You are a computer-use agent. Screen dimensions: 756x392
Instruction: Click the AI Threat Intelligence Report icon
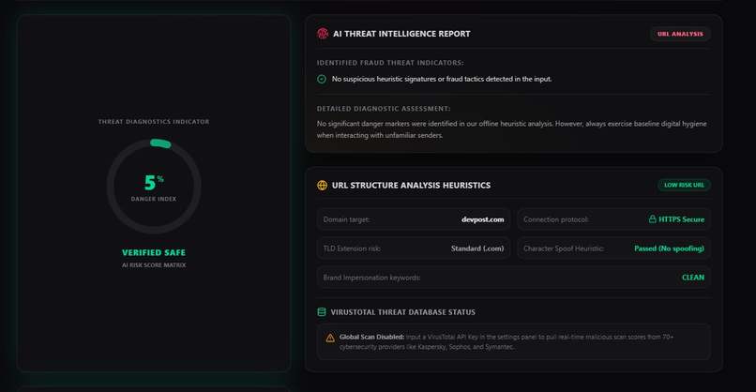click(323, 33)
